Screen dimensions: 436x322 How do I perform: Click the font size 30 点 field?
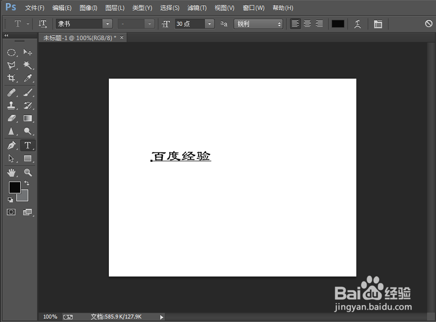pos(190,24)
